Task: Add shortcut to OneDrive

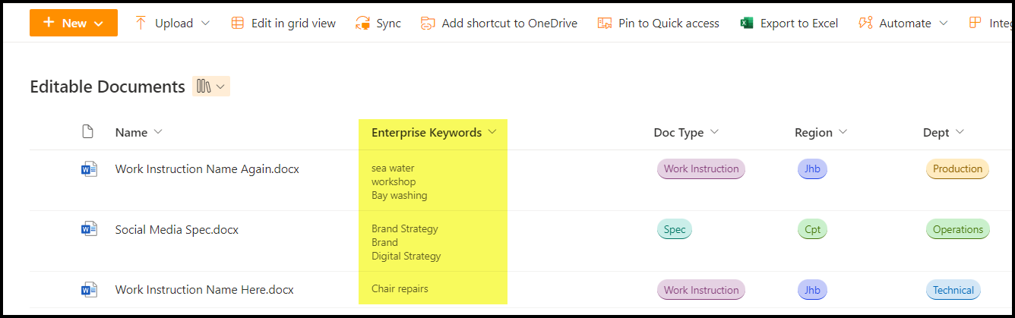Action: point(500,23)
